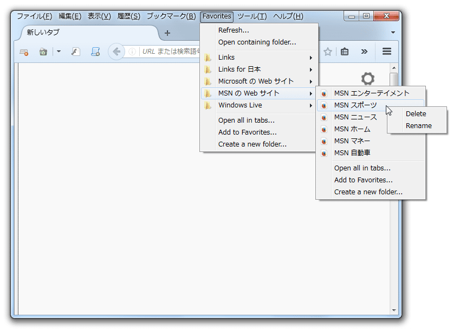
Task: Open the 履歴(S) menu
Action: tap(129, 16)
